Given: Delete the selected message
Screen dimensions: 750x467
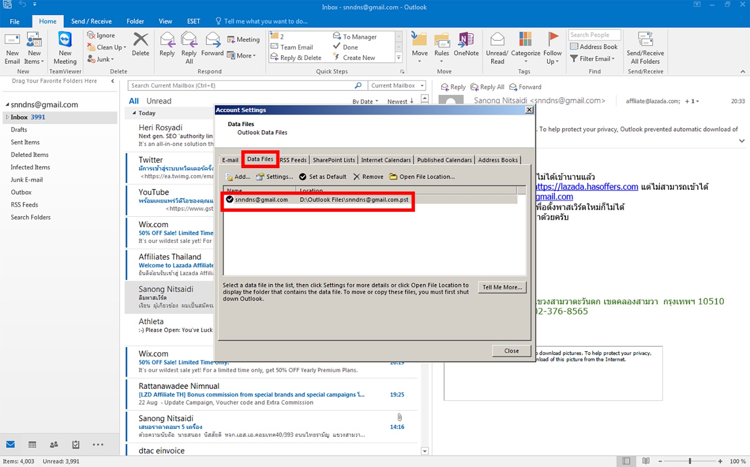Looking at the screenshot, I should click(140, 44).
